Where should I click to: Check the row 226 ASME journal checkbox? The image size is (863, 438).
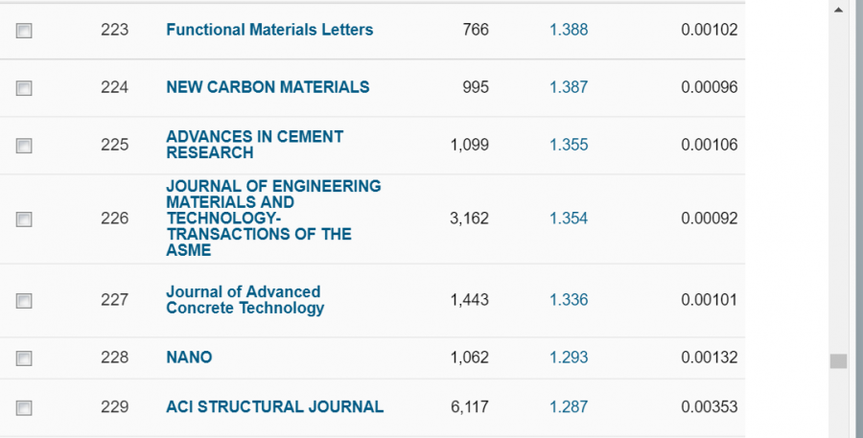(x=24, y=219)
